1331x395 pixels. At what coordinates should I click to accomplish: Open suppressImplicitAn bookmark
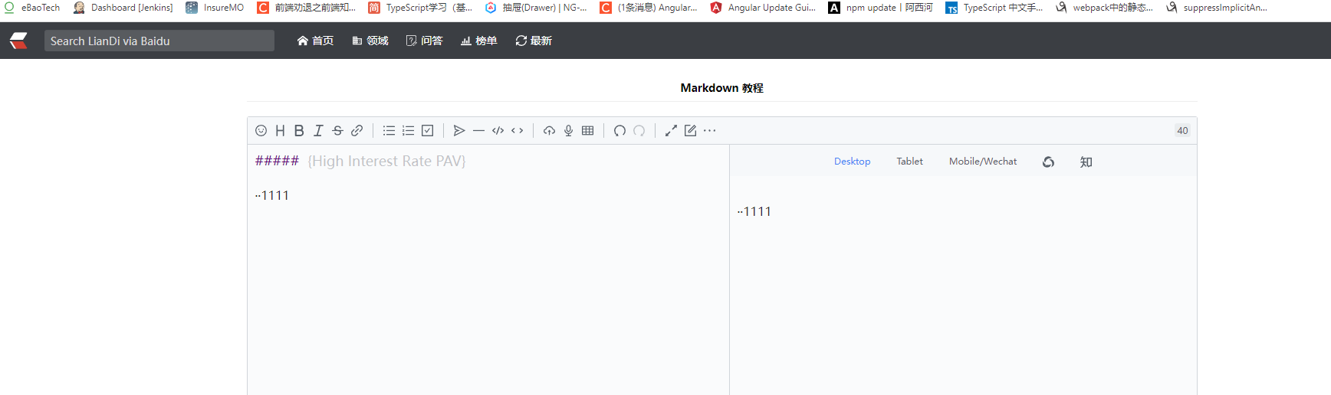pos(1217,8)
